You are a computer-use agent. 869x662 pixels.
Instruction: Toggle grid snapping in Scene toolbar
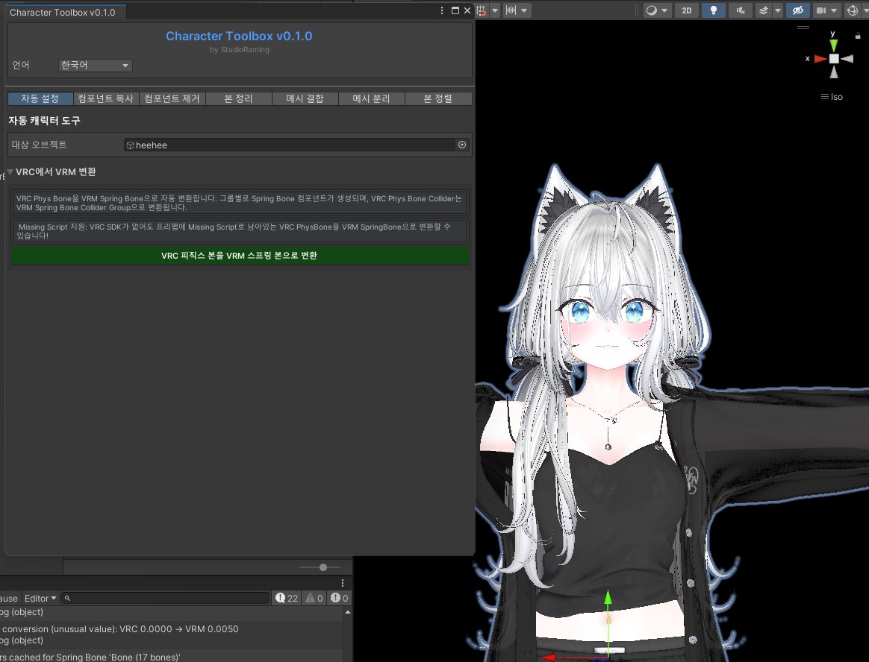tap(481, 10)
